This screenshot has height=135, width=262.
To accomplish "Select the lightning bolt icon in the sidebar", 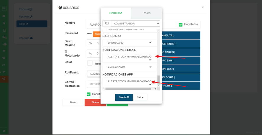I will (x=4, y=23).
